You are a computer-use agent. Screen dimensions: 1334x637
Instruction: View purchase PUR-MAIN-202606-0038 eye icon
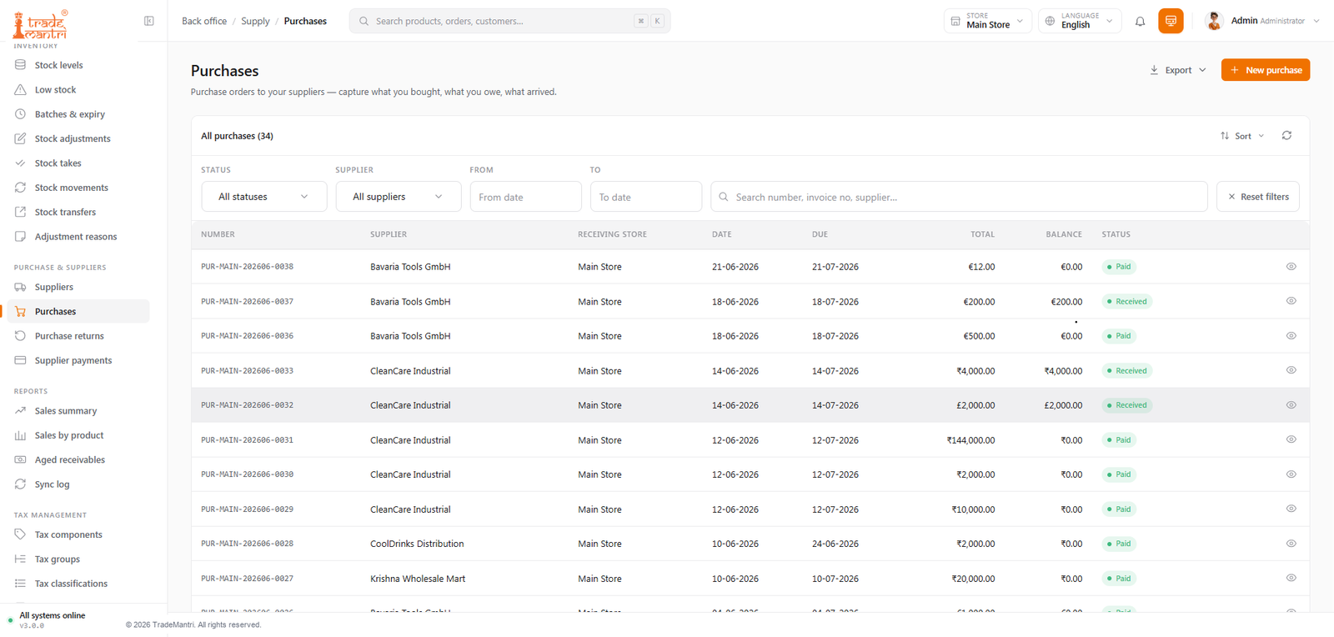click(1291, 267)
